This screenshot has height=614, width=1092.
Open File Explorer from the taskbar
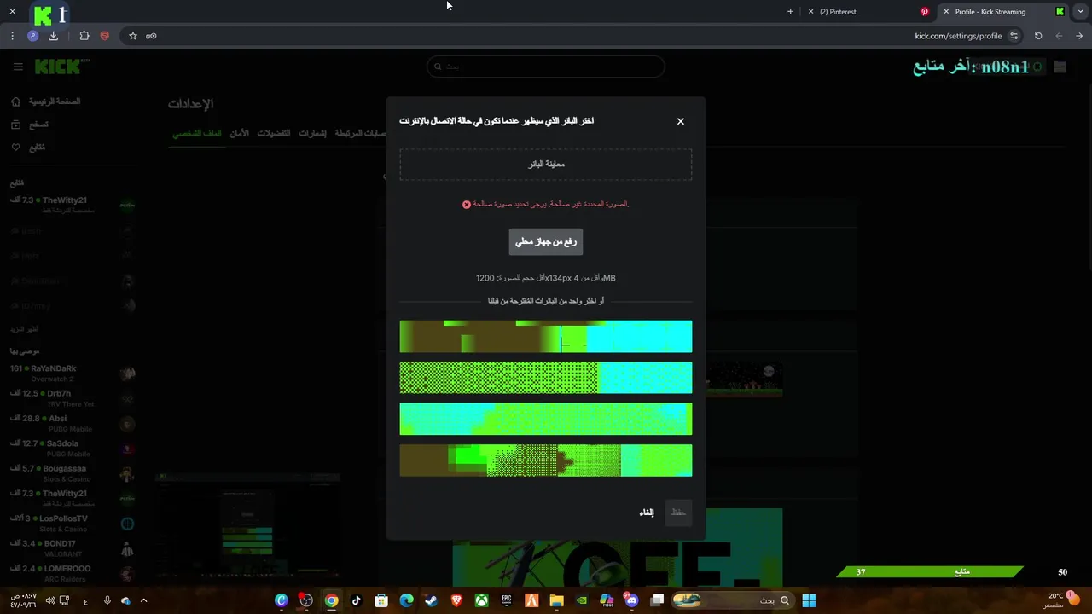[x=556, y=600]
